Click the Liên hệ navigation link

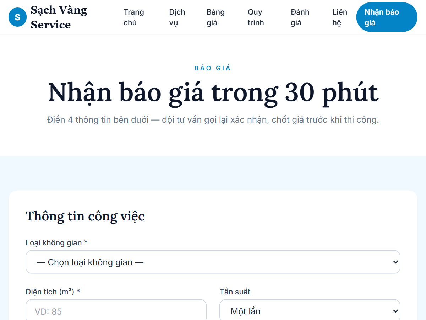tap(340, 17)
